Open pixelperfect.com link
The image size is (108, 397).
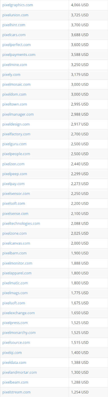click(x=17, y=45)
